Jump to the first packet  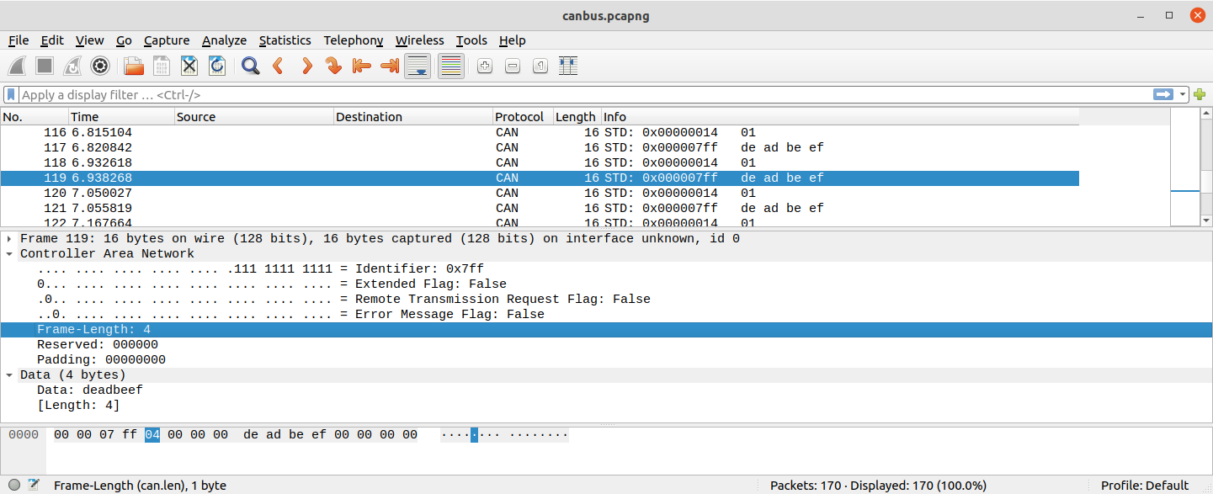pos(362,66)
